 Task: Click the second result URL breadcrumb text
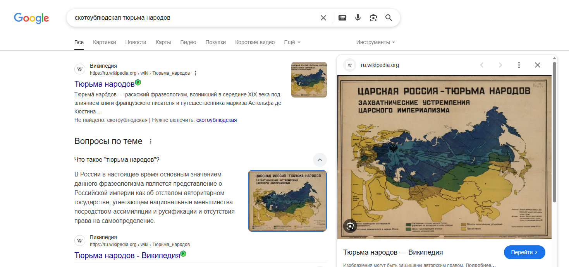pyautogui.click(x=140, y=245)
